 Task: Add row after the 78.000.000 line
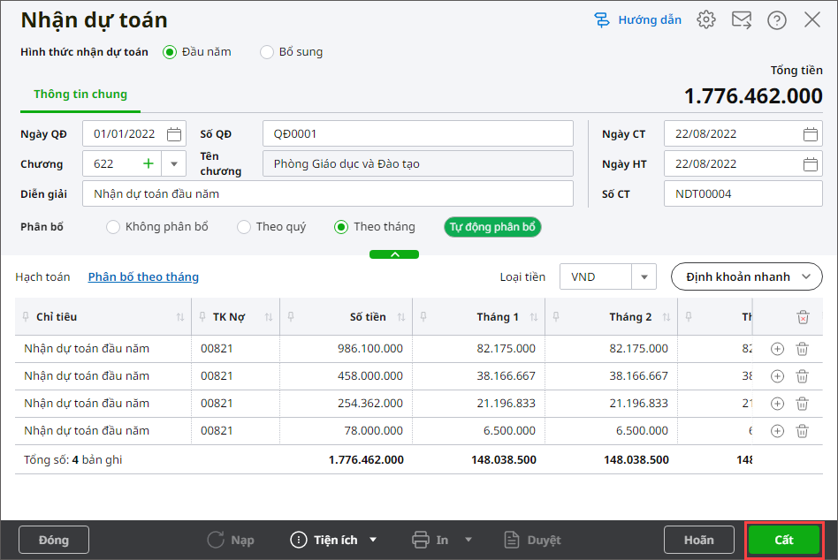tap(777, 431)
